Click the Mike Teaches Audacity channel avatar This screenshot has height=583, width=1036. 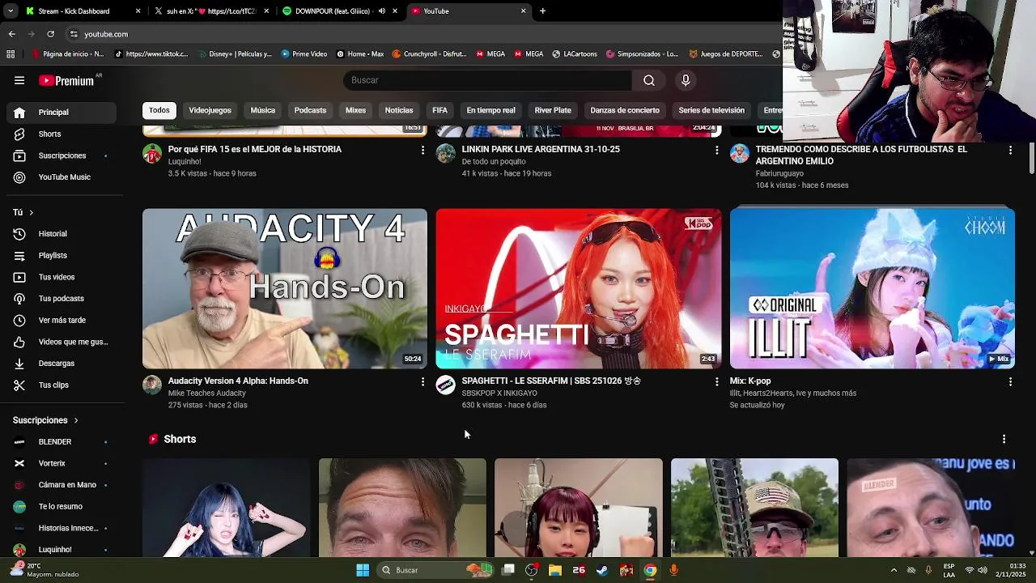pyautogui.click(x=152, y=385)
